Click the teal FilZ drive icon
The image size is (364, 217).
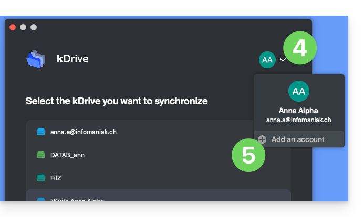(41, 178)
